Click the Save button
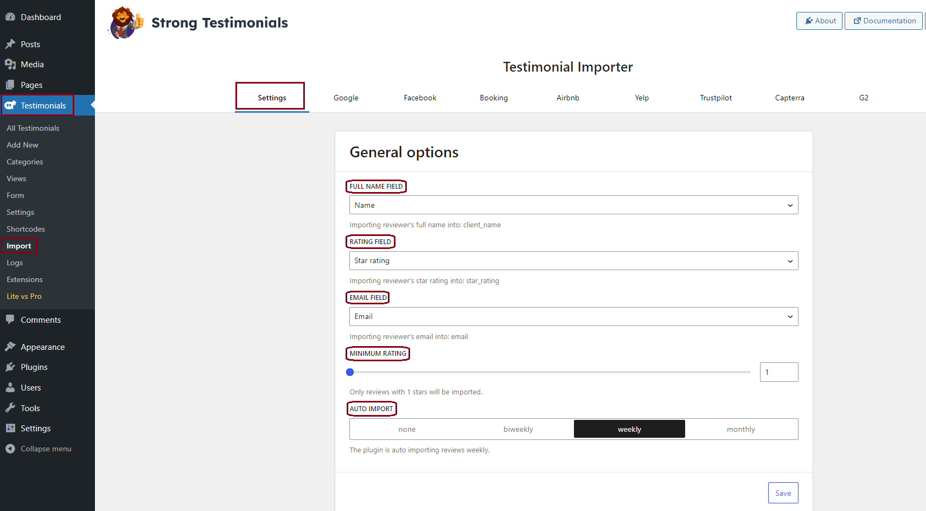Viewport: 926px width, 511px height. tap(783, 493)
